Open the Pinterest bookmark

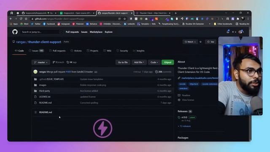coord(78,24)
